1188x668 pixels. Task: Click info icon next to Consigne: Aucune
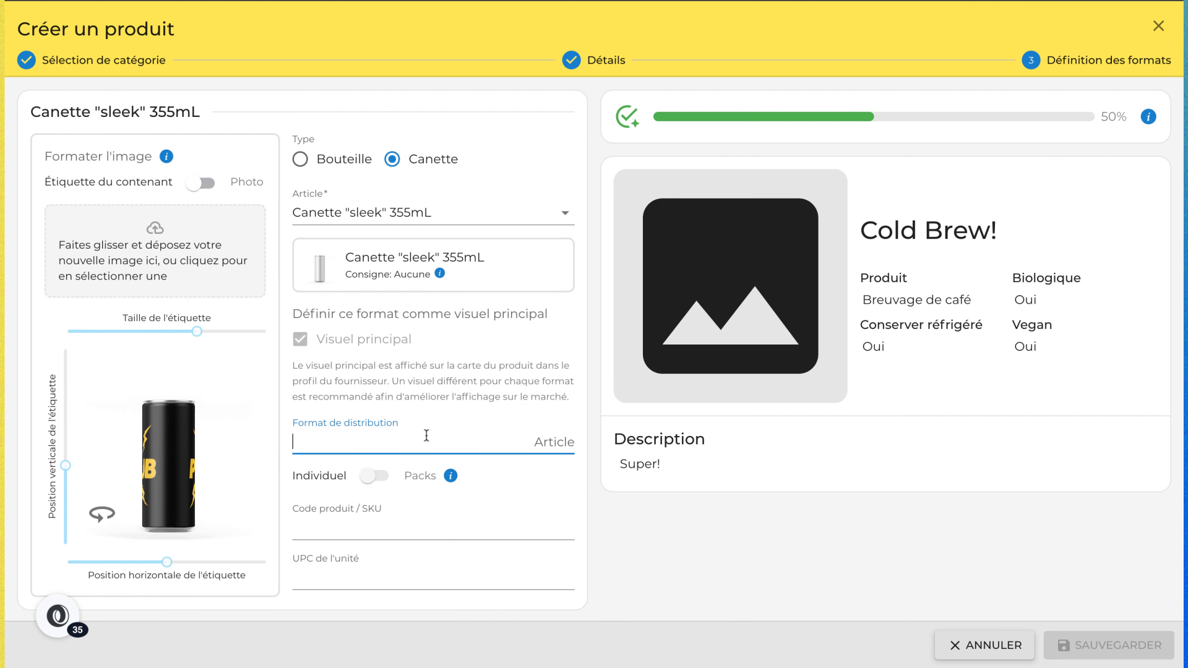coord(440,273)
